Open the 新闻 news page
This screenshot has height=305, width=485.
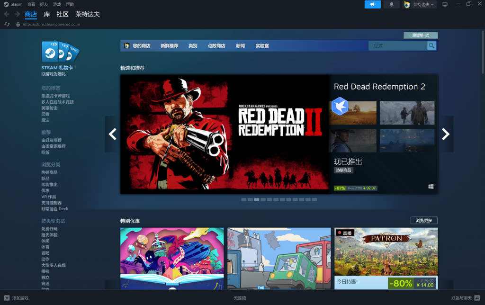(x=240, y=46)
